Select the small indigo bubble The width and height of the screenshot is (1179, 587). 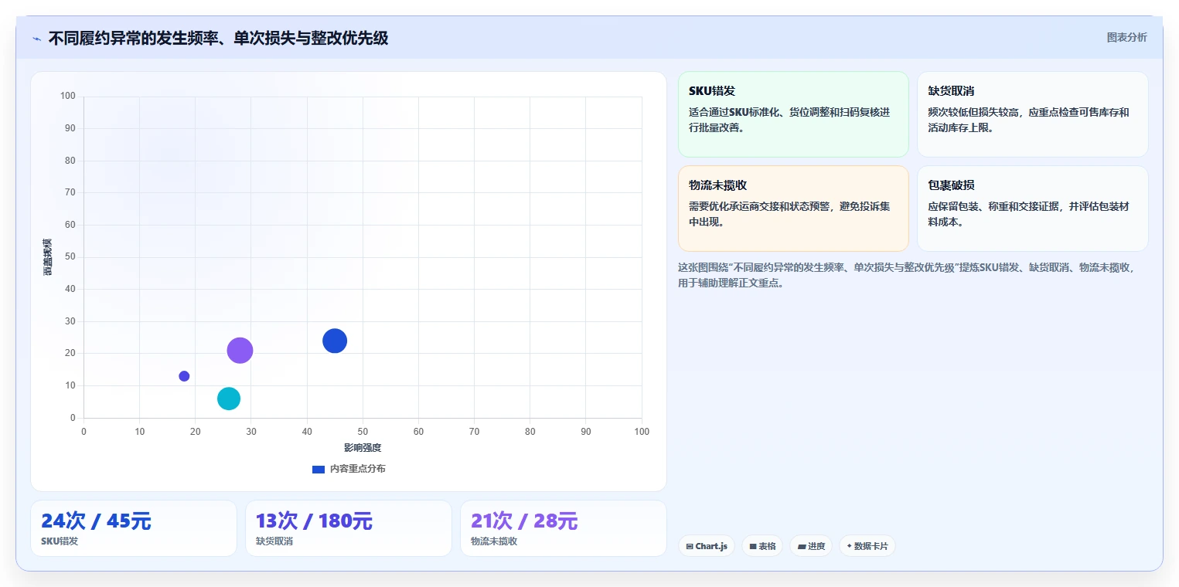tap(184, 376)
